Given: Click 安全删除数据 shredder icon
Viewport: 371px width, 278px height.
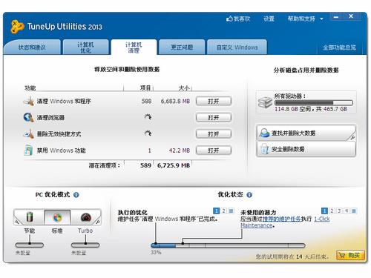Looking at the screenshot, I should pyautogui.click(x=265, y=149).
